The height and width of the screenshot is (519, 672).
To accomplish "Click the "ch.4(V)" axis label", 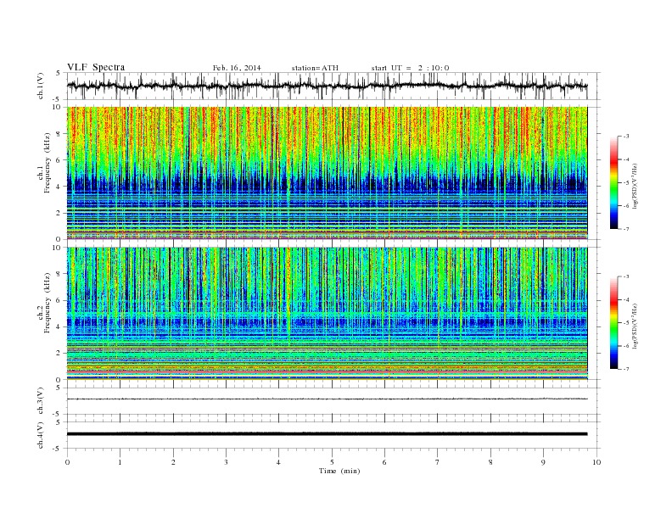I will (x=41, y=435).
